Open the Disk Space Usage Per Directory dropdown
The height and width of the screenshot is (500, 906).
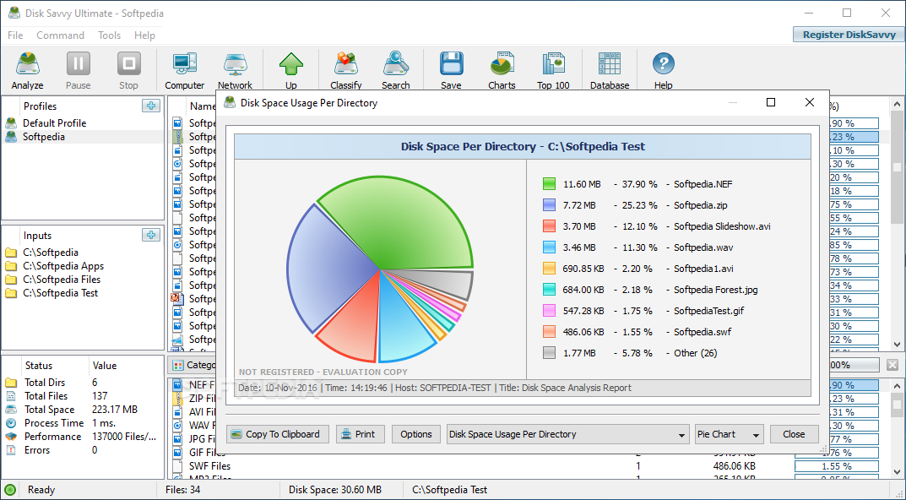[x=568, y=434]
